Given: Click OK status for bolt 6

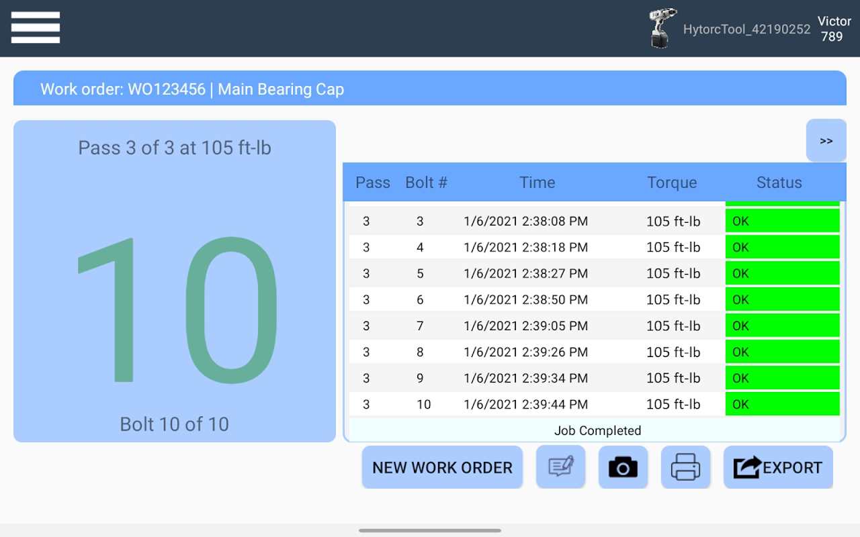Looking at the screenshot, I should [x=783, y=299].
